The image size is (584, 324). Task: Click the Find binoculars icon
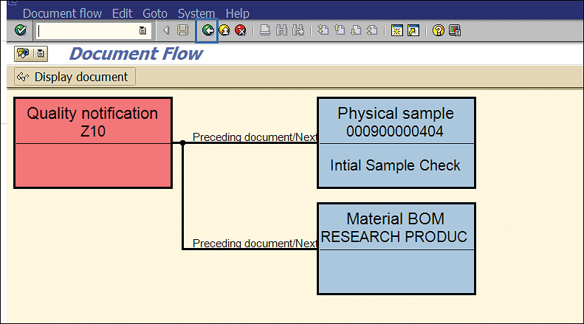[281, 30]
